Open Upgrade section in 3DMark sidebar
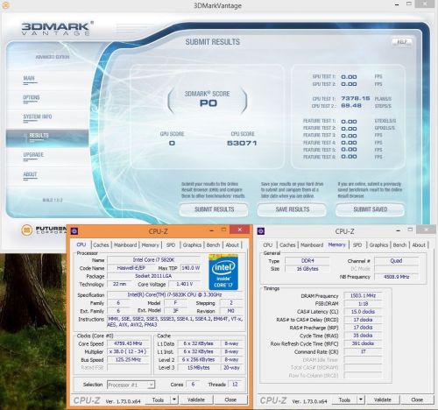This screenshot has width=438, height=410. tap(33, 155)
